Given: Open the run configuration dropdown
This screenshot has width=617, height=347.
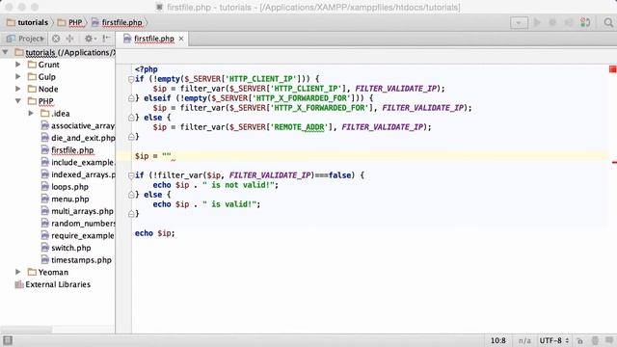Looking at the screenshot, I should 519,23.
